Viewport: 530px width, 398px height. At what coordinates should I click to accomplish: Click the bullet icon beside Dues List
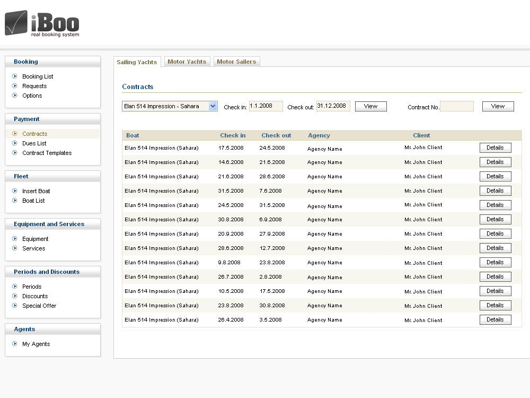pos(15,143)
